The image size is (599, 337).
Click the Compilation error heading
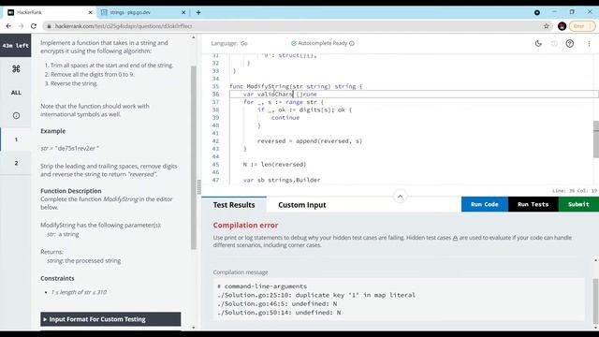tap(245, 226)
